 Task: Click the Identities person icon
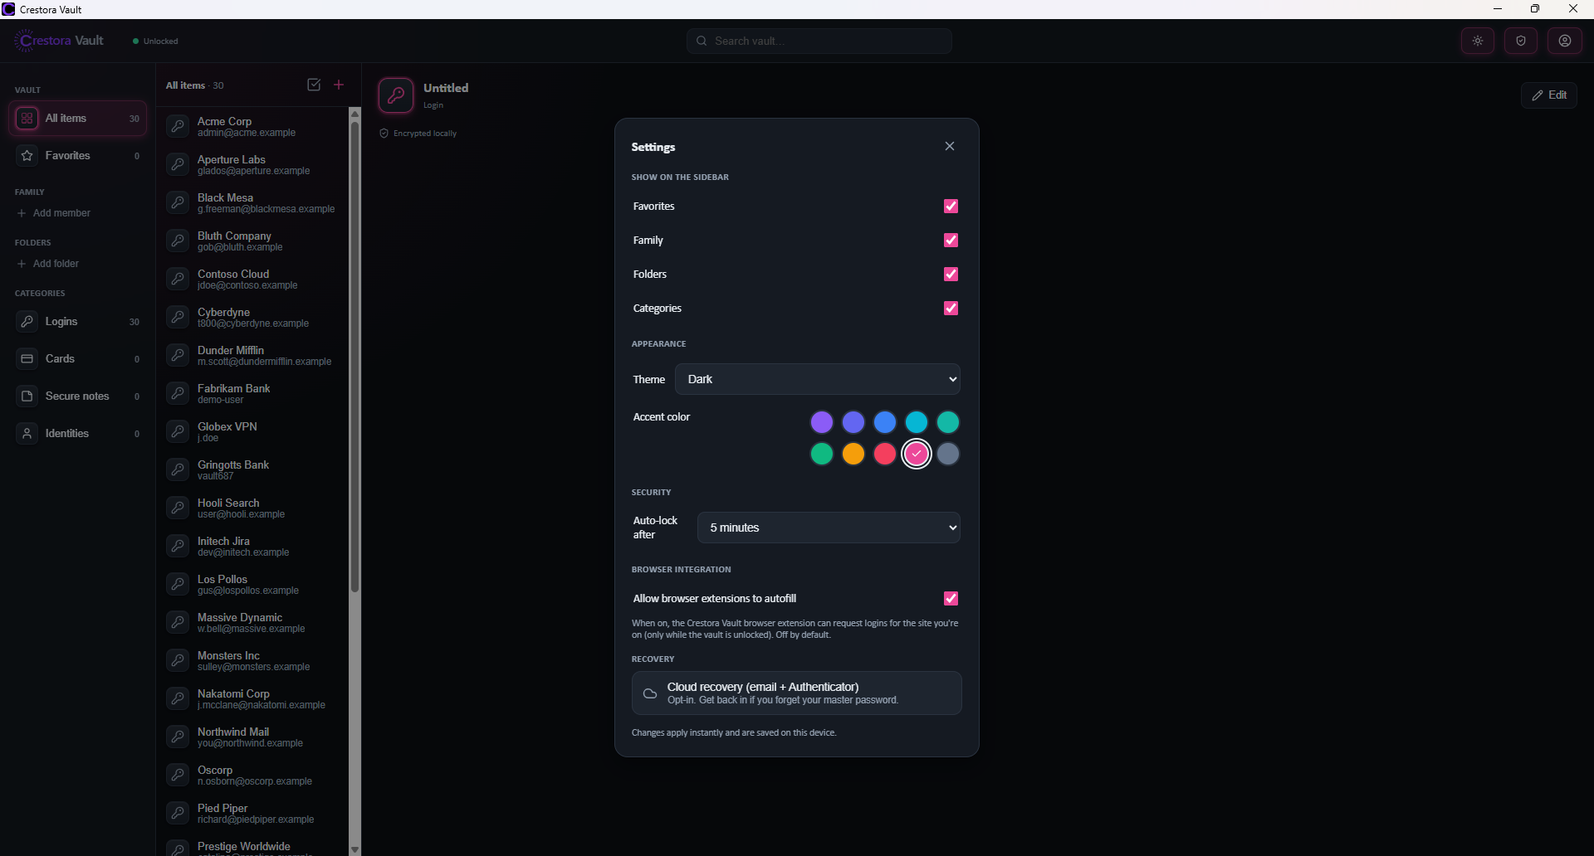click(27, 434)
